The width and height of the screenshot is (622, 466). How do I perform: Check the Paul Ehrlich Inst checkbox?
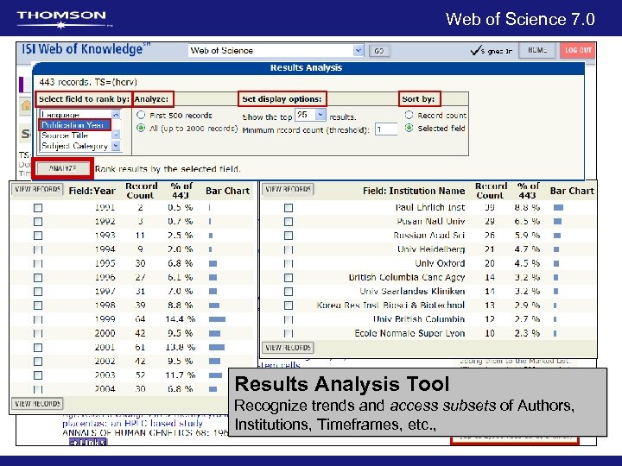click(x=289, y=208)
